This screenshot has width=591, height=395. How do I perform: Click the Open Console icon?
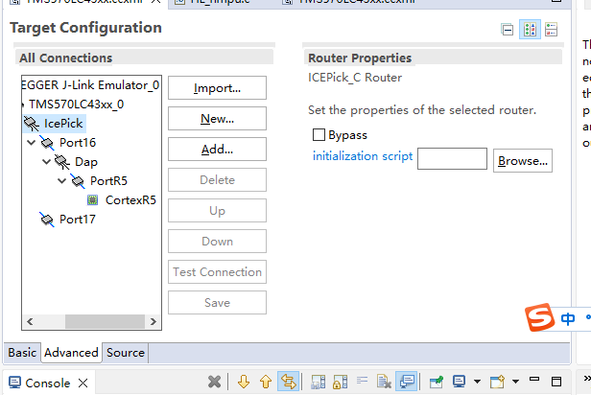[x=497, y=382]
